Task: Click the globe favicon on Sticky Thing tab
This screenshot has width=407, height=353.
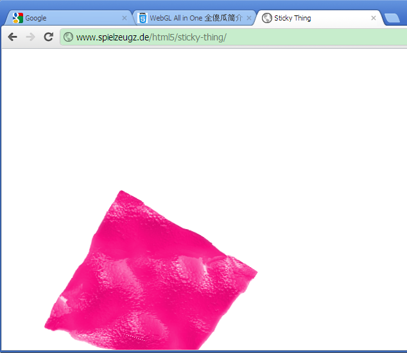Action: [x=267, y=18]
